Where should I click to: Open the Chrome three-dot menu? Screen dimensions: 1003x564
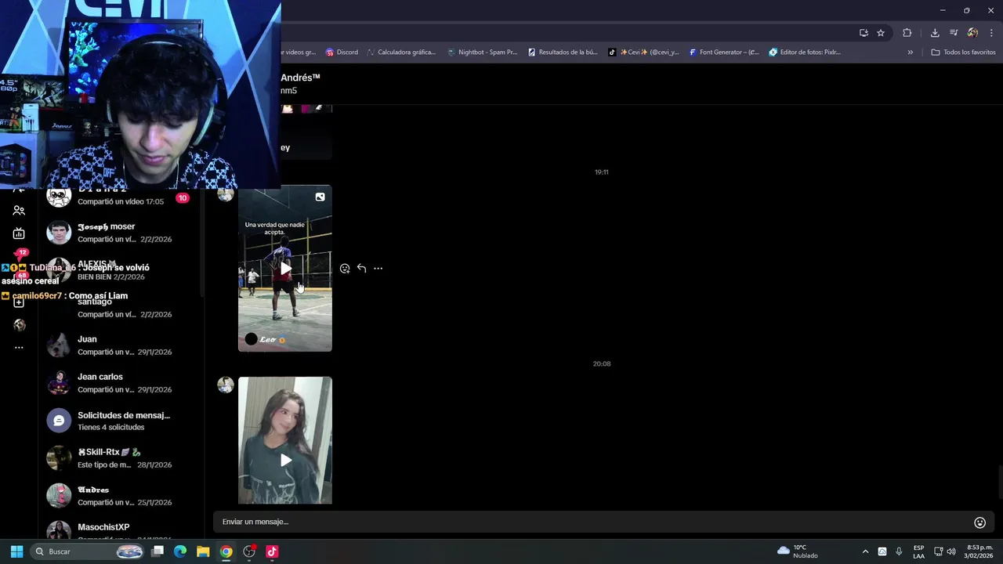pos(992,33)
